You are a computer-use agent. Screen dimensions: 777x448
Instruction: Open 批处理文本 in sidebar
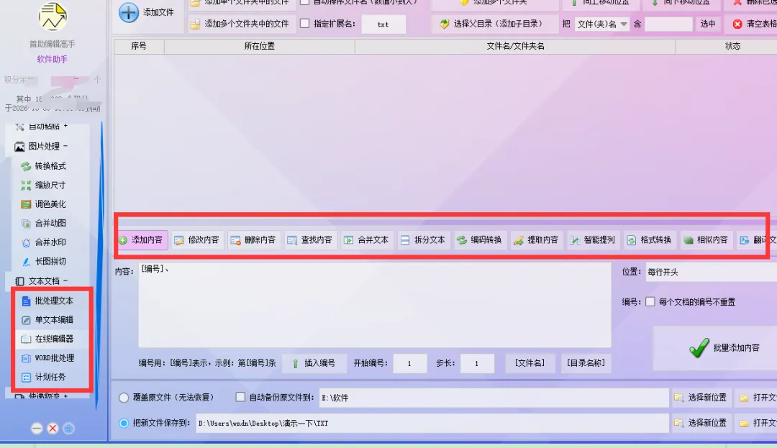click(x=47, y=301)
